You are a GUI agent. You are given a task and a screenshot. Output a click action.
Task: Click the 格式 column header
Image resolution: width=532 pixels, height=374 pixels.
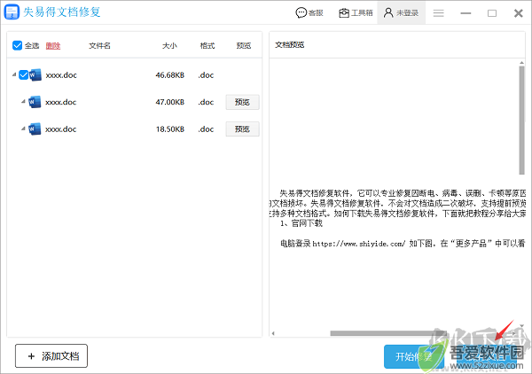click(207, 45)
